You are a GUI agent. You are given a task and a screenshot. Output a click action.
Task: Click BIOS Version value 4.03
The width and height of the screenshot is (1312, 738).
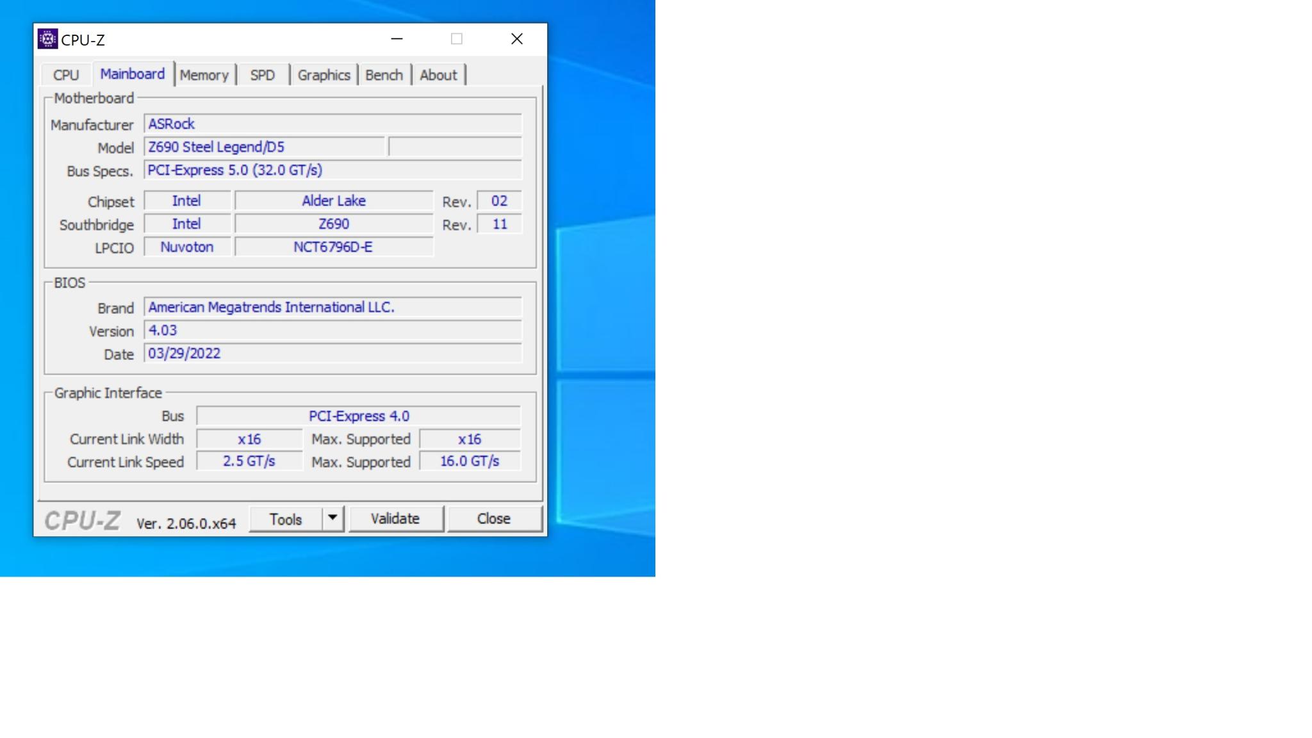coord(333,330)
